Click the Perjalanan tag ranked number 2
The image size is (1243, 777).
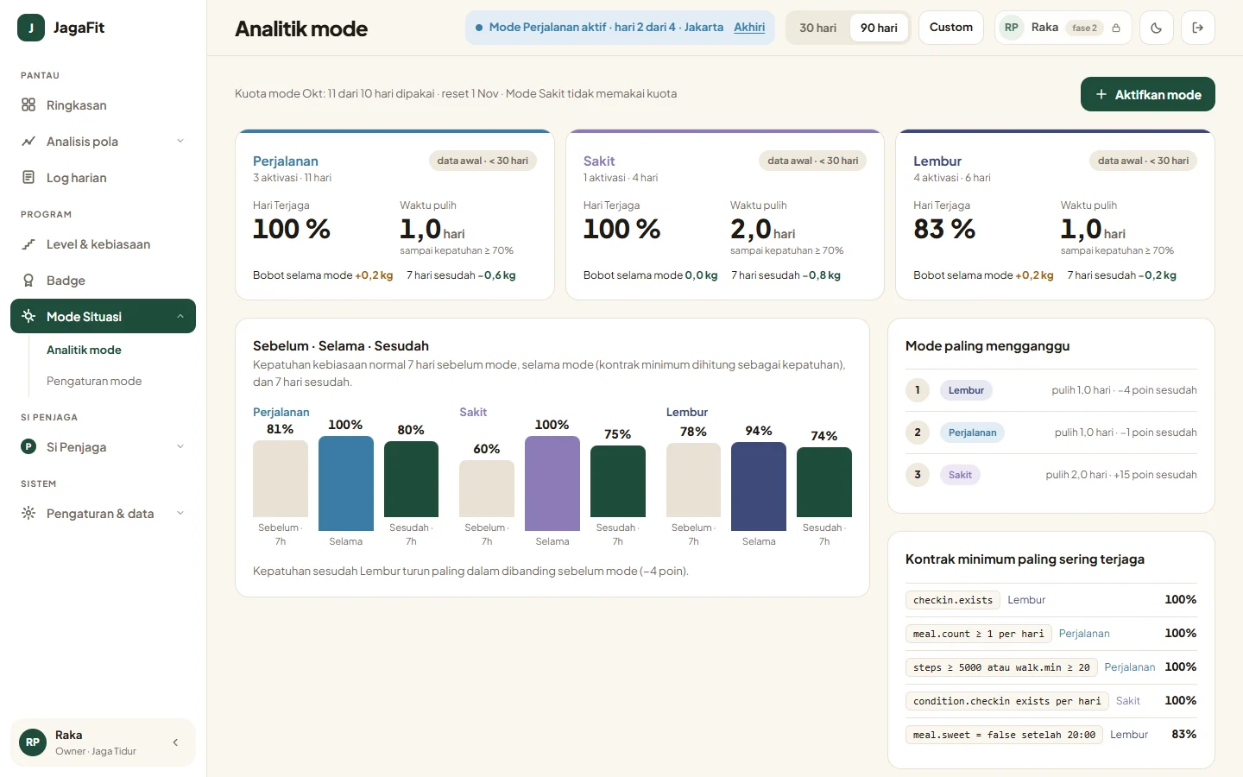(x=972, y=433)
